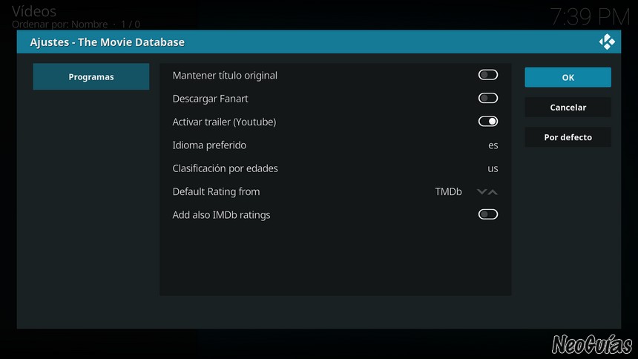This screenshot has height=359, width=638.
Task: Click the 7:39 PM clock
Action: coord(590,18)
